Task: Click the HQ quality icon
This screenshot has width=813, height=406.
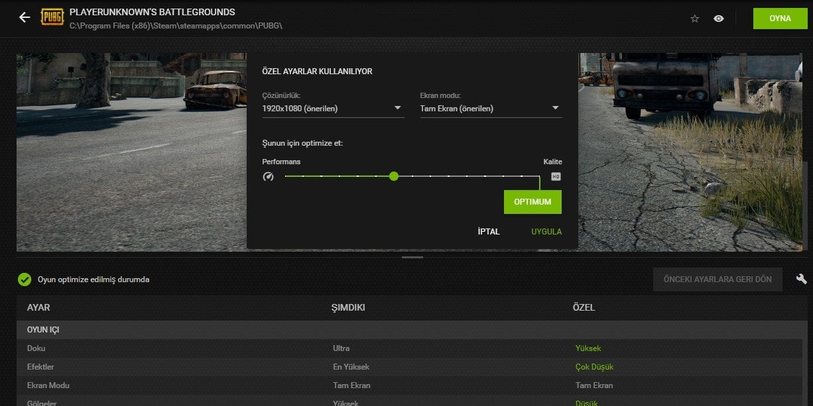Action: [556, 176]
